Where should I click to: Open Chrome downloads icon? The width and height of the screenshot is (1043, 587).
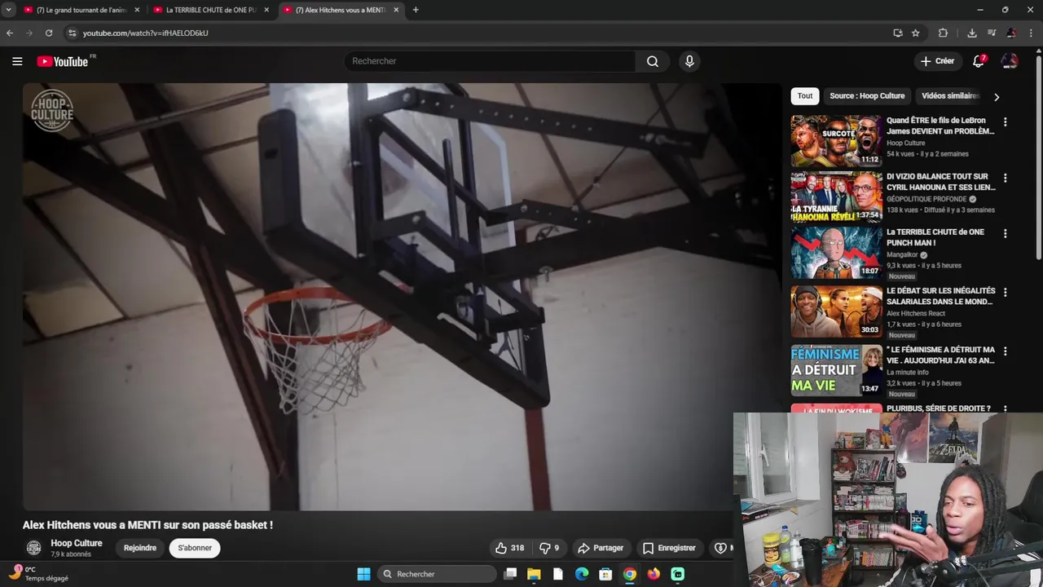coord(972,33)
